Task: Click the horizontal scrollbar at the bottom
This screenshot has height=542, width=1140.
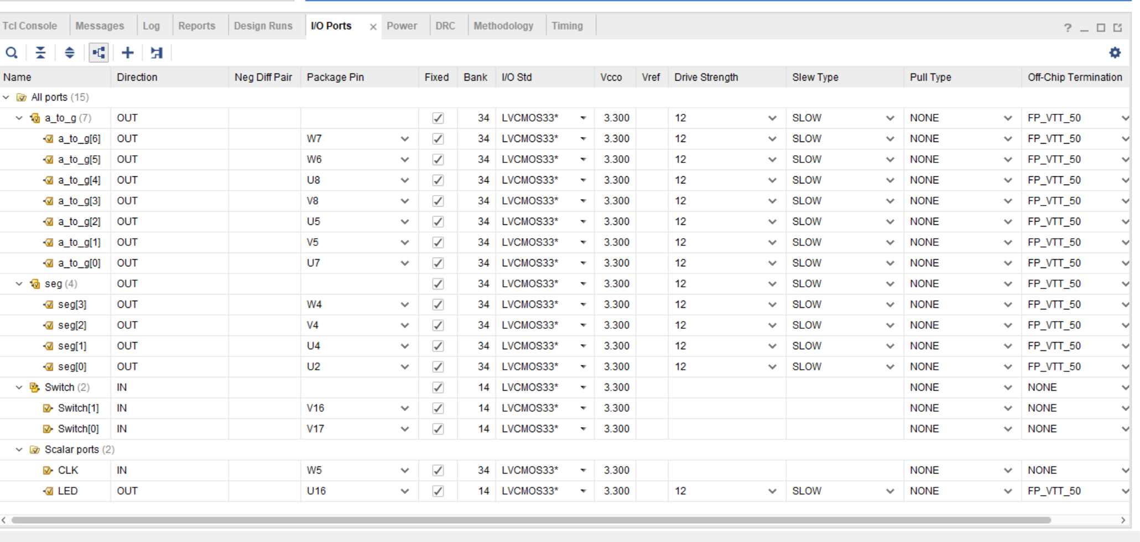Action: tap(531, 520)
